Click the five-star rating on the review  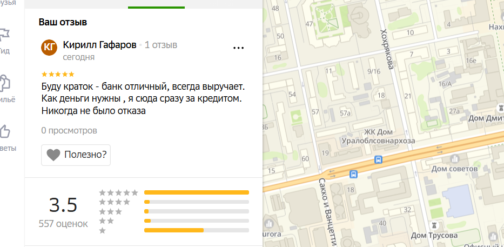(x=58, y=74)
